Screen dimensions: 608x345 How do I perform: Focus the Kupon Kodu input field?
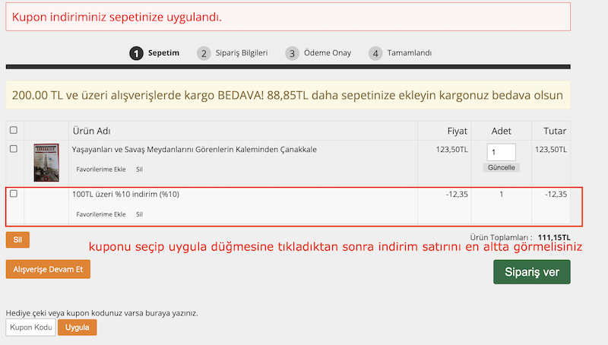pyautogui.click(x=30, y=328)
